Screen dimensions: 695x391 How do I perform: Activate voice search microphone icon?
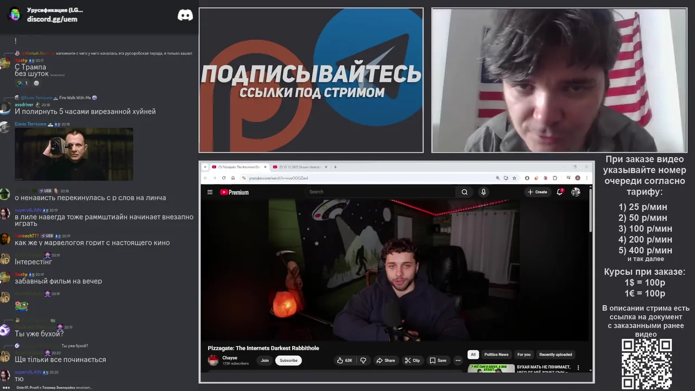483,192
